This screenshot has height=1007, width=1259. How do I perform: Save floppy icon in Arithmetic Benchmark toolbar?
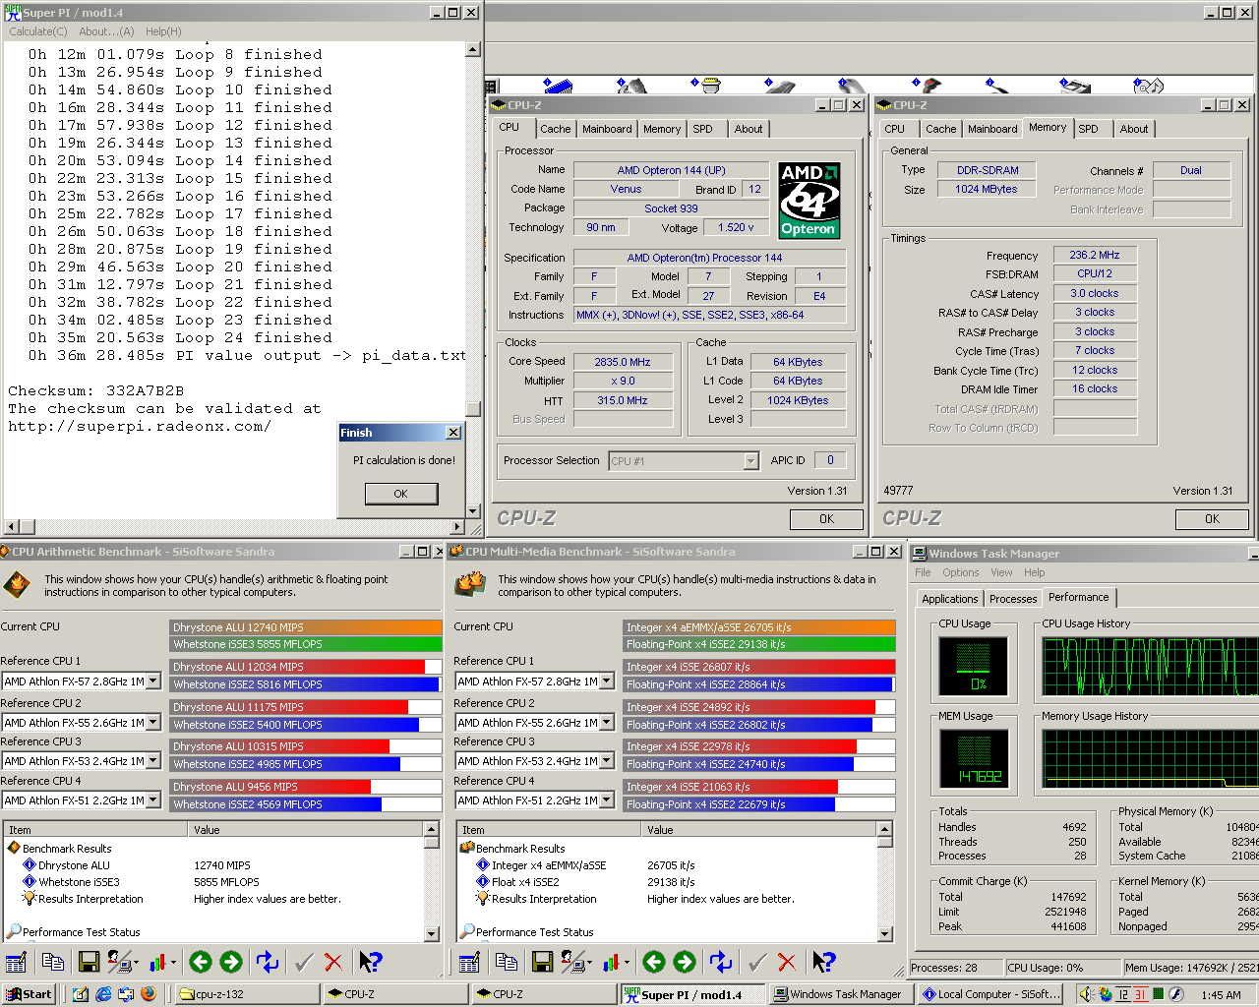click(x=89, y=962)
